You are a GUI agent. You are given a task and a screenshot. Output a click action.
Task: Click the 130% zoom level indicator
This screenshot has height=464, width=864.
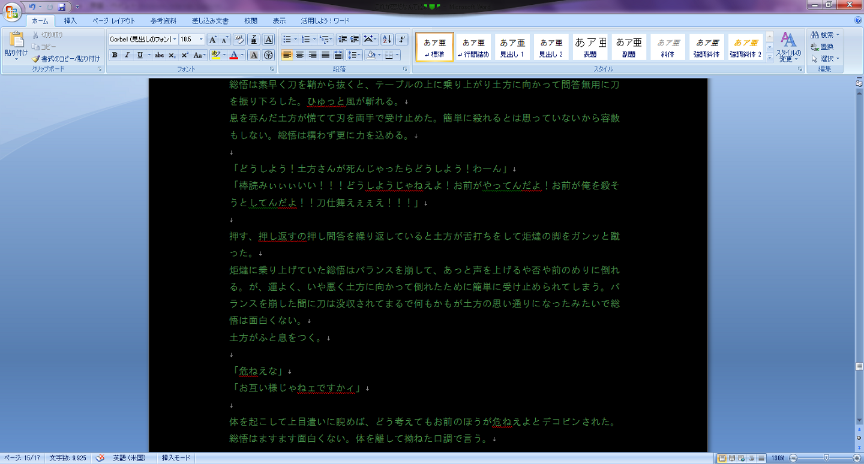tap(778, 458)
